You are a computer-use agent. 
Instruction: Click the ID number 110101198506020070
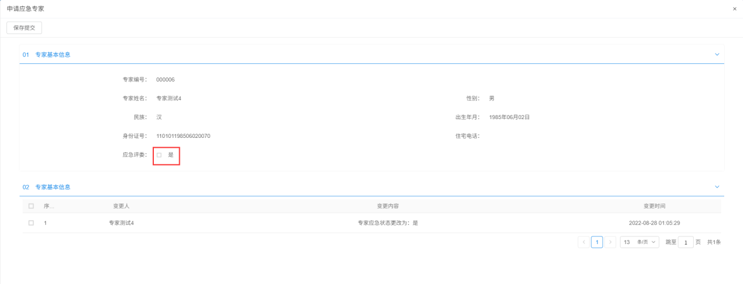coord(183,136)
